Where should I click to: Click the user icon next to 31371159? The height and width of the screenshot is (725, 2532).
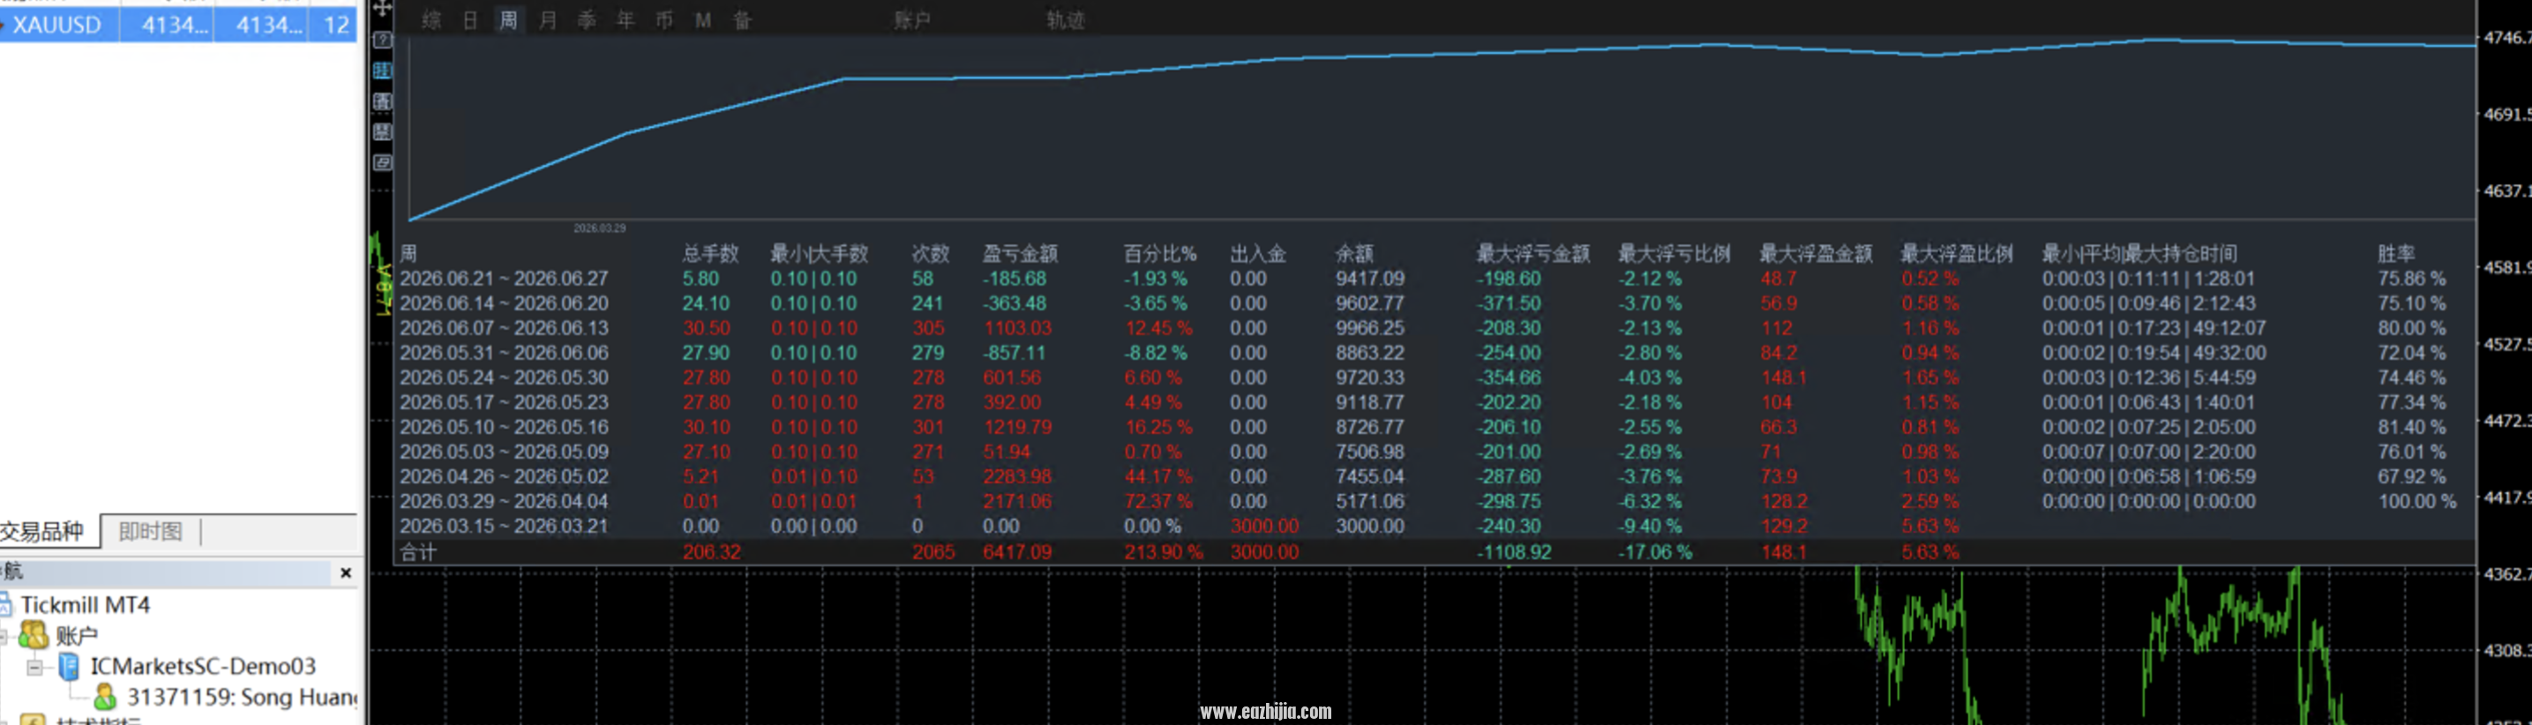click(x=105, y=697)
